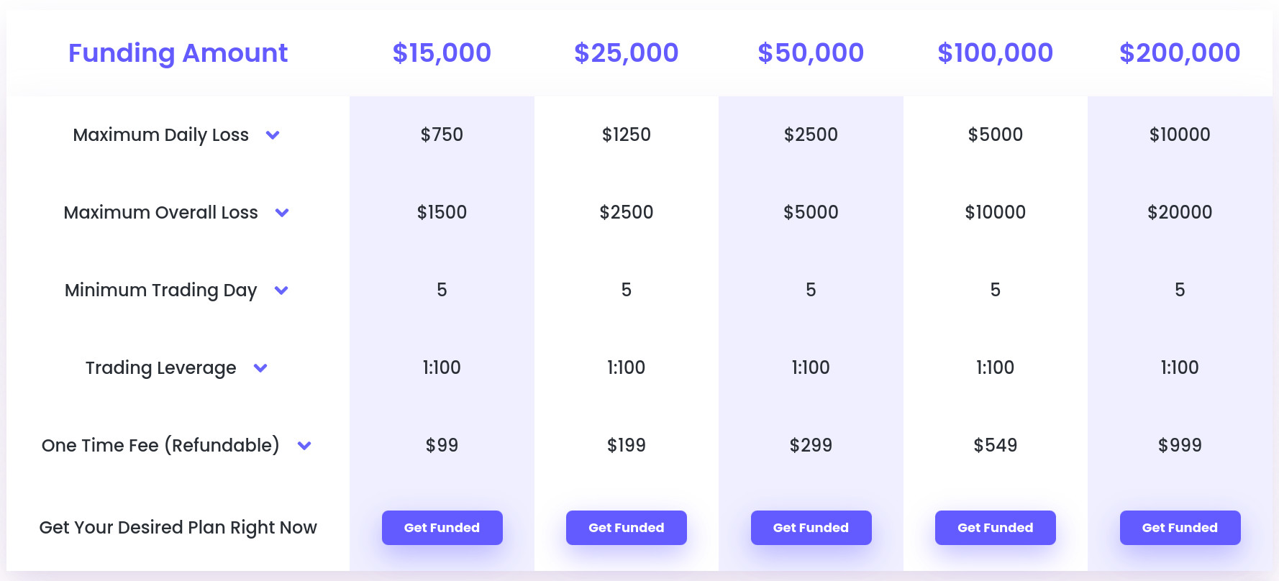This screenshot has width=1279, height=581.
Task: Click the Get Your Desired Plan Right Now label
Action: 177,527
